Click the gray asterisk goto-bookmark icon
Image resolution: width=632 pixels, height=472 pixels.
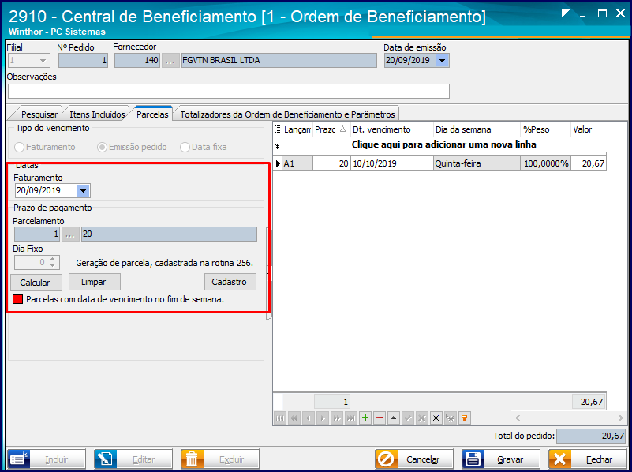tap(451, 418)
